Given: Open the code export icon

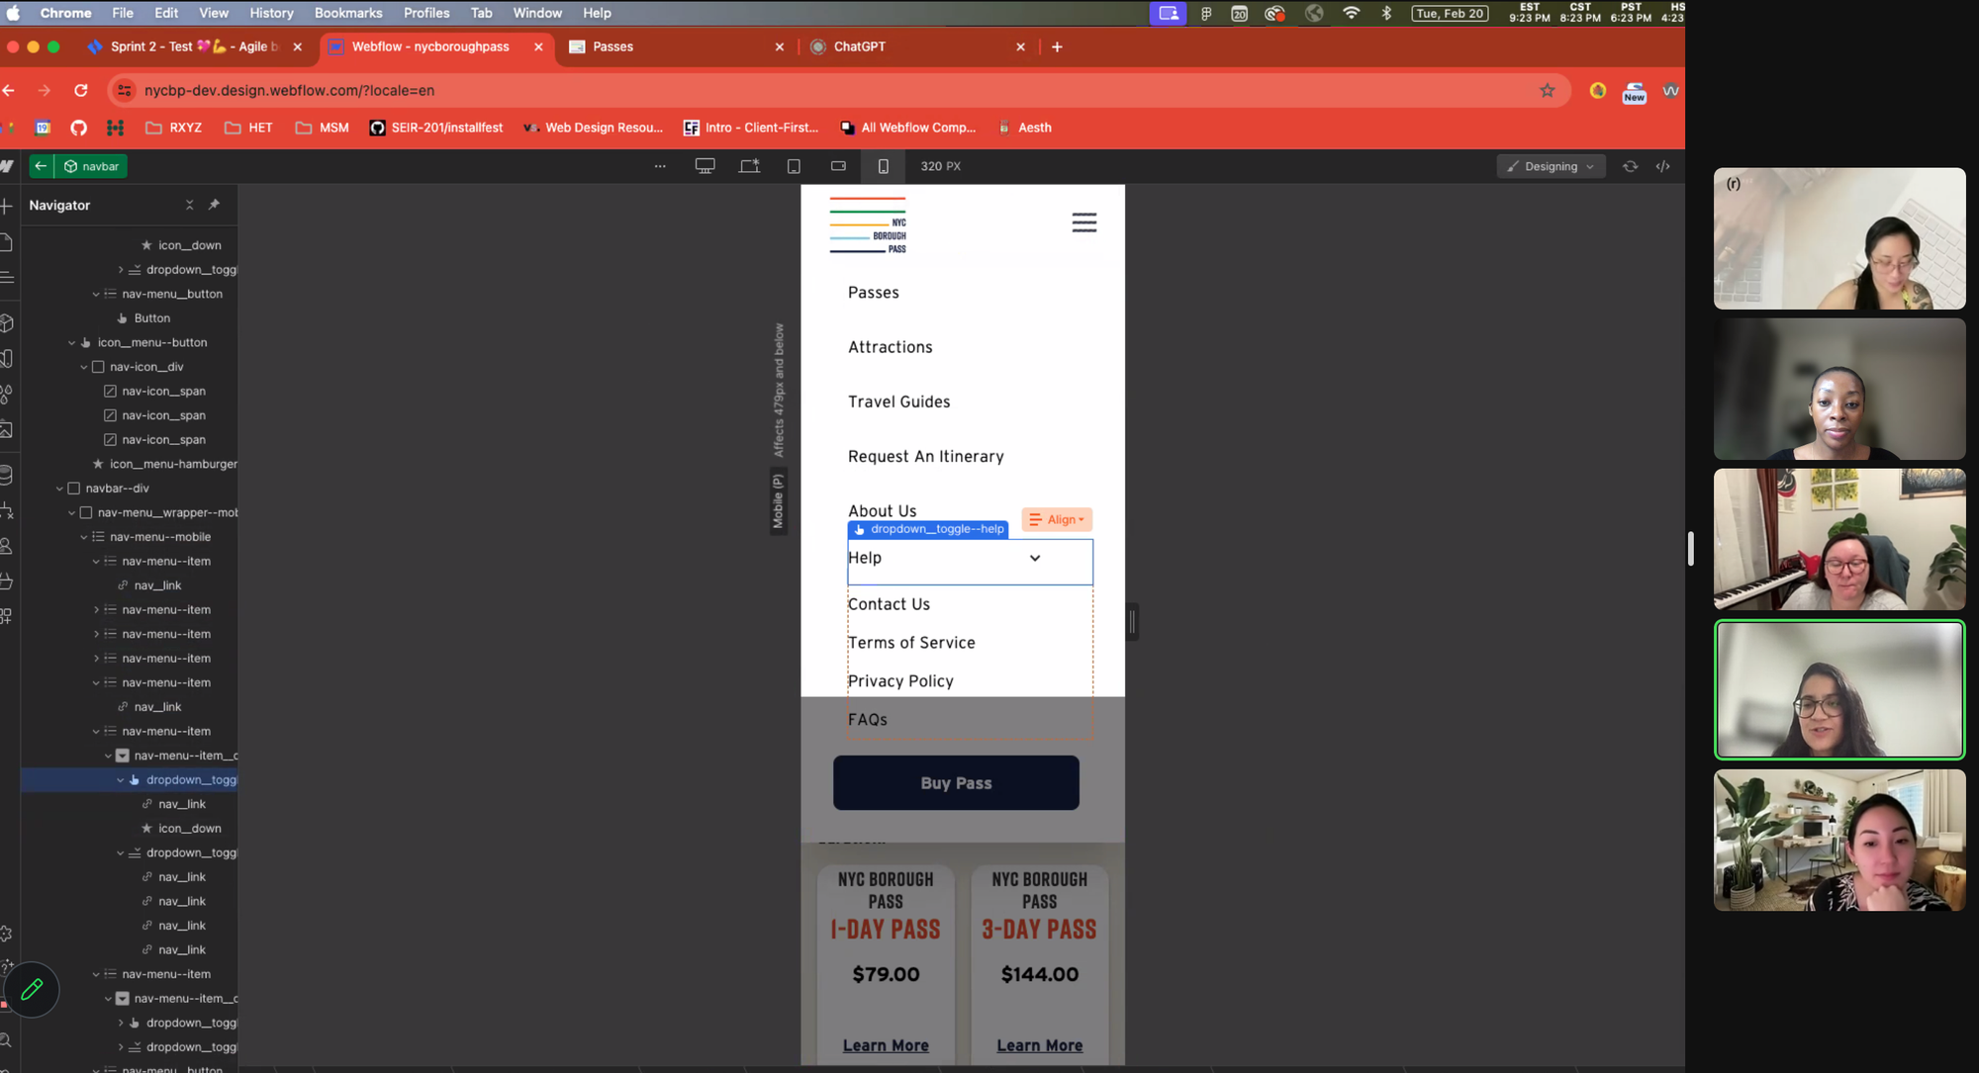Looking at the screenshot, I should click(x=1662, y=166).
